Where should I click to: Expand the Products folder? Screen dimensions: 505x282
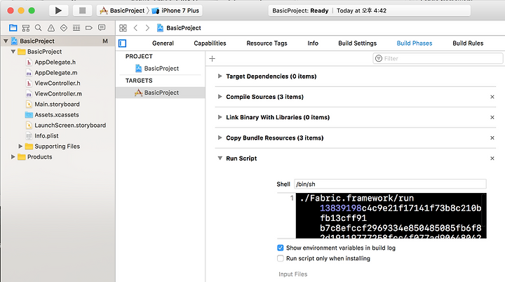point(13,157)
